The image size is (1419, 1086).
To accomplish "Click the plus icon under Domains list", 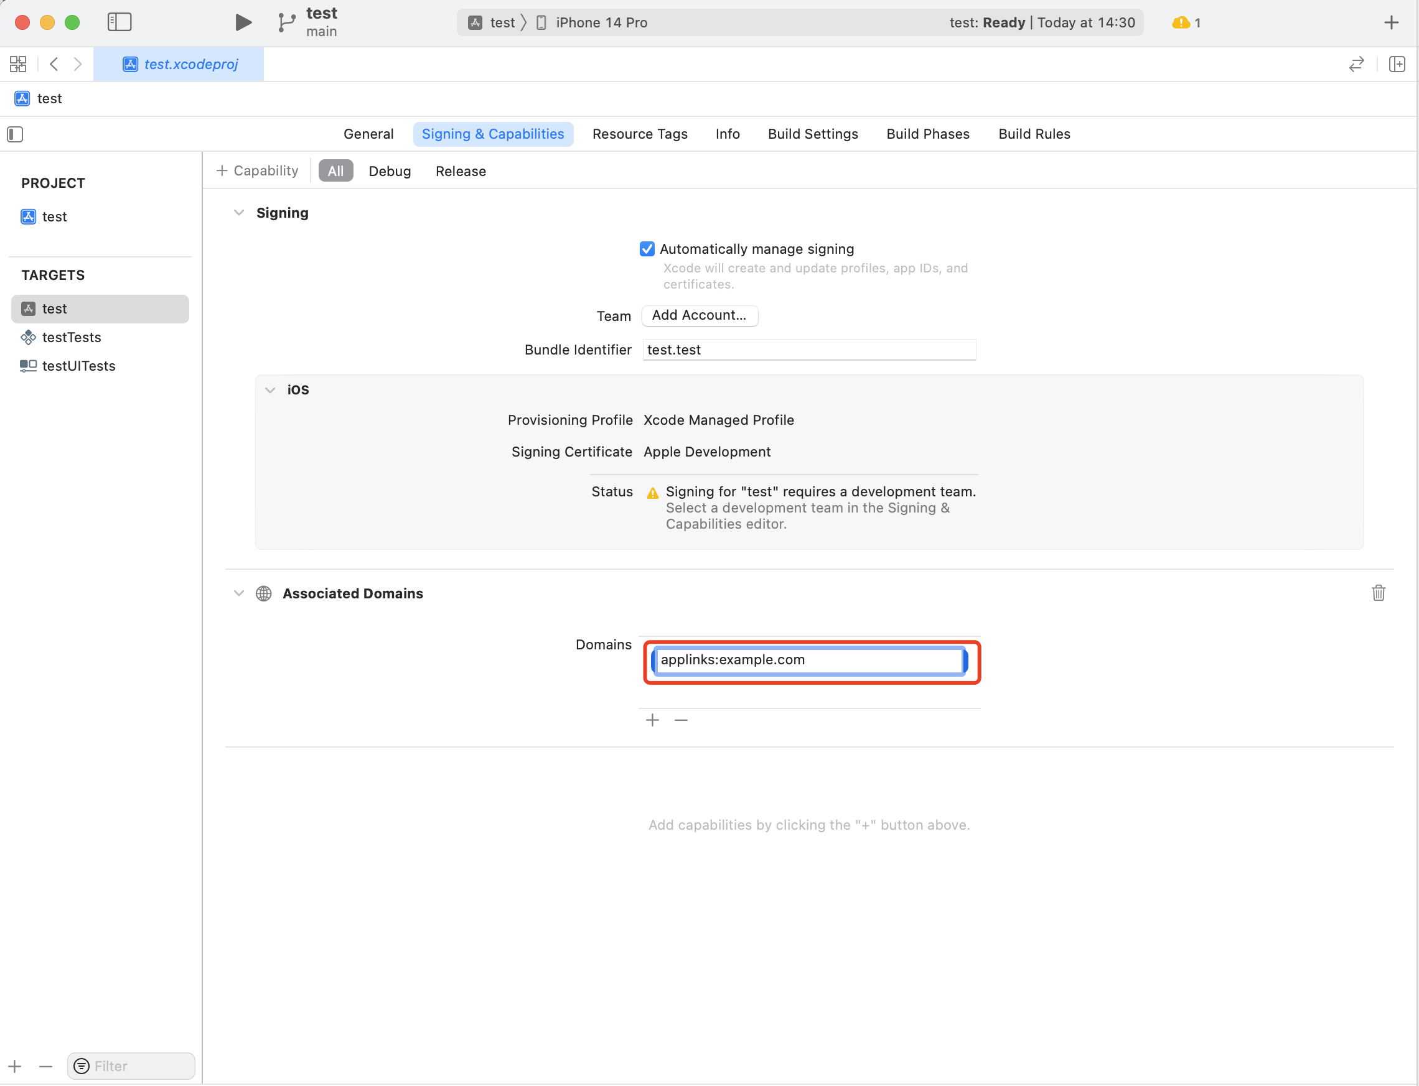I will [652, 720].
